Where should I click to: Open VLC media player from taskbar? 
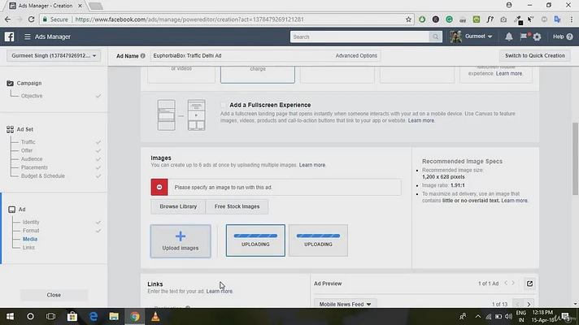point(155,316)
